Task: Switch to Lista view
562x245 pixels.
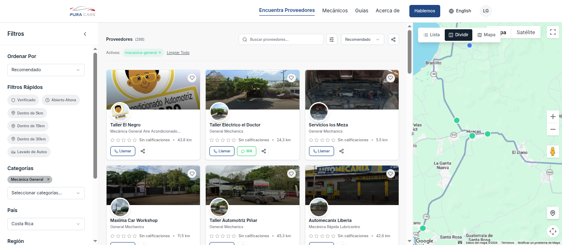Action: [432, 35]
